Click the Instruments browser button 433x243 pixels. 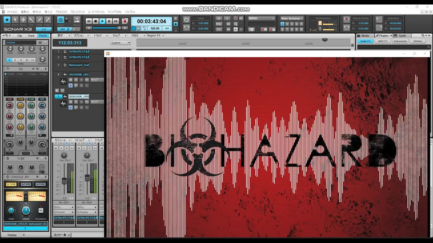pos(400,41)
